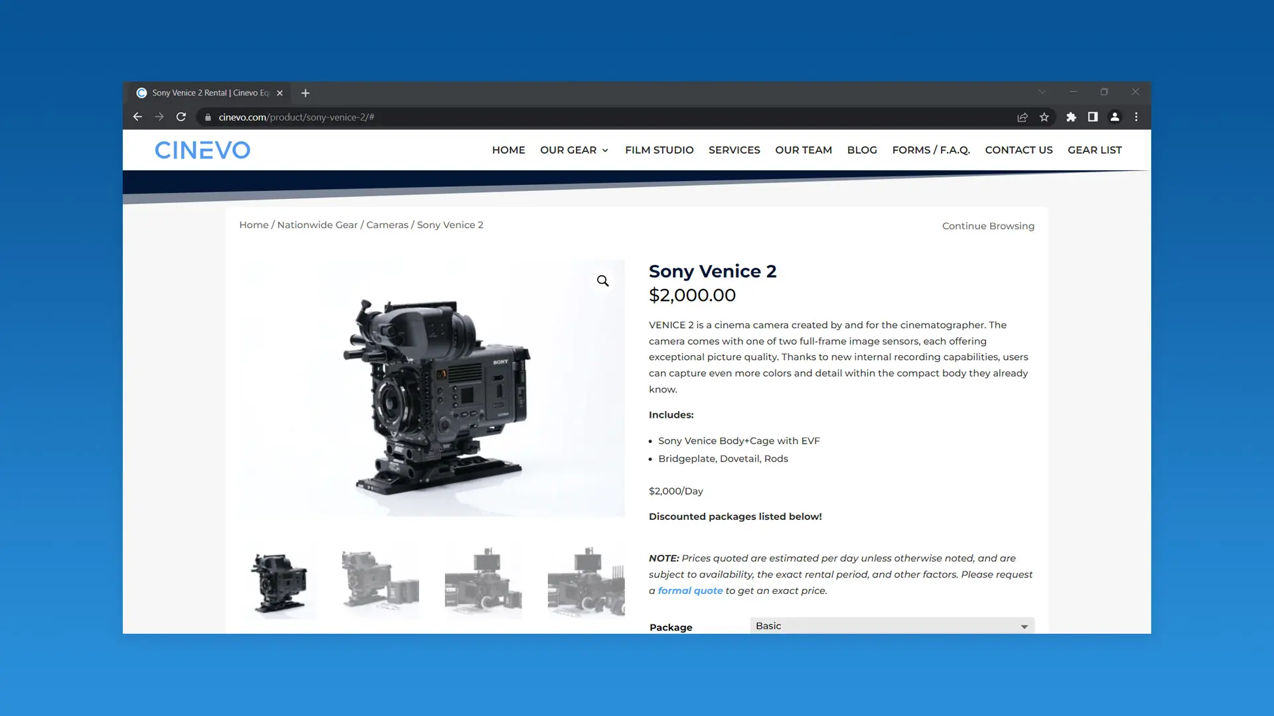Click the magnifier zoom icon on product image

[x=602, y=281]
